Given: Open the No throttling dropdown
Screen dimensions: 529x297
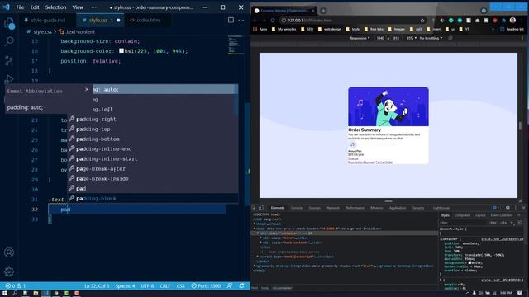Looking at the screenshot, I should [431, 38].
